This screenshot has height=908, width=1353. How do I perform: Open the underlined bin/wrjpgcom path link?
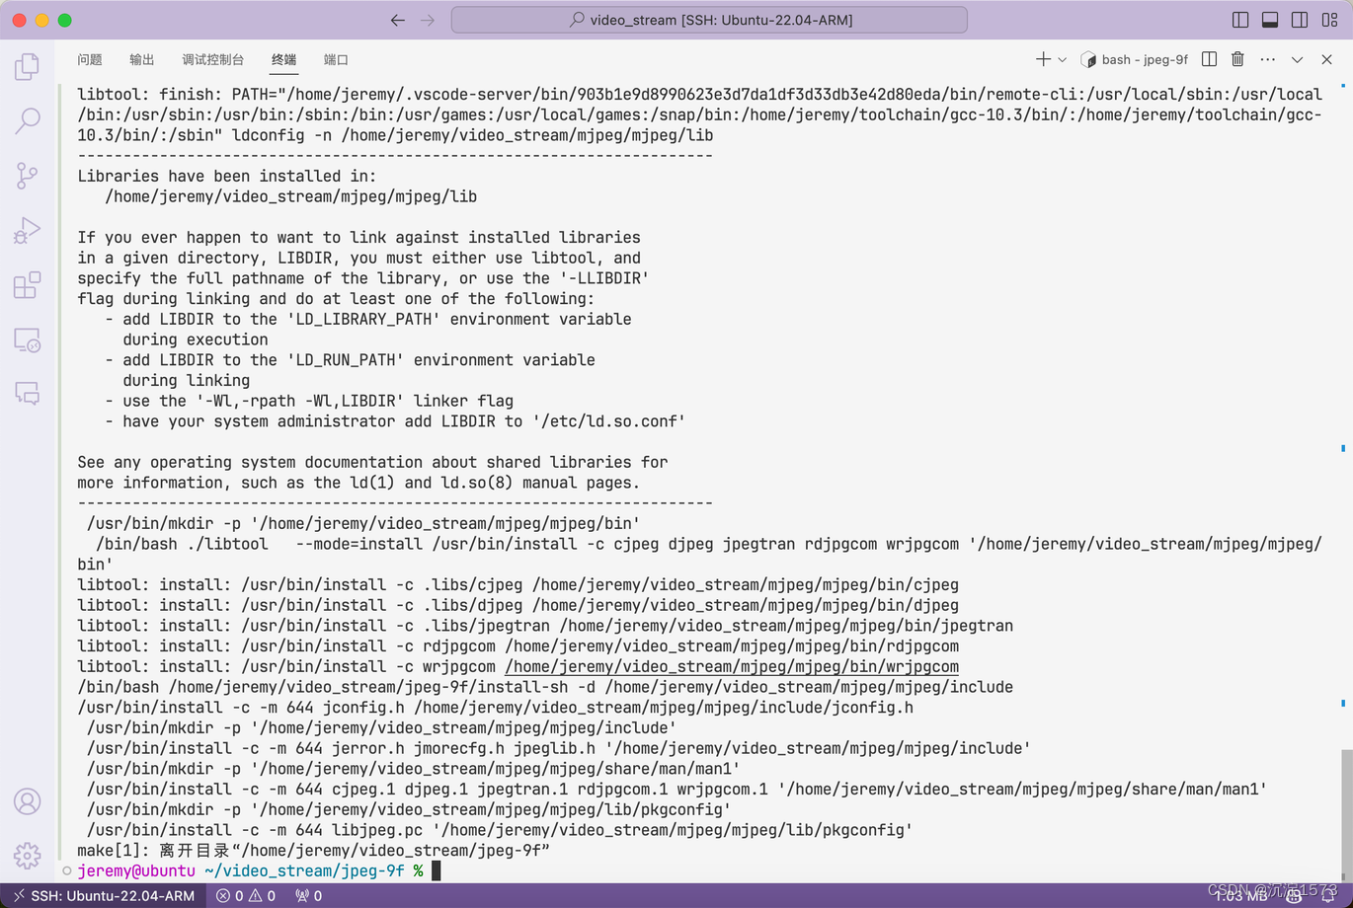(x=732, y=666)
